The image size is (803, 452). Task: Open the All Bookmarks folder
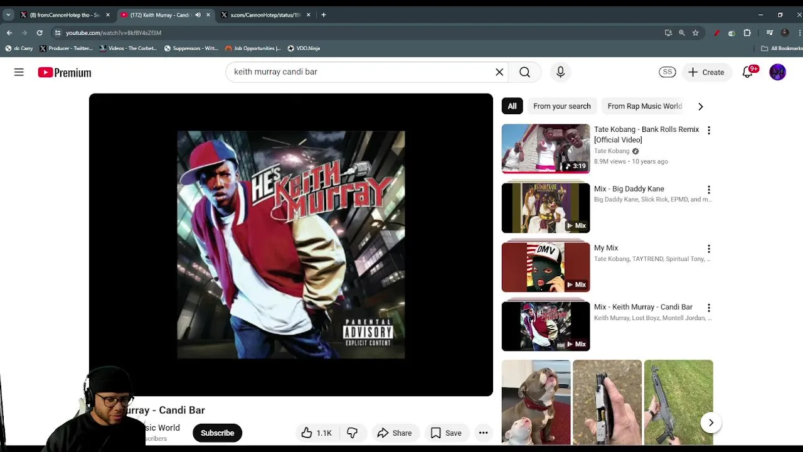tap(782, 48)
